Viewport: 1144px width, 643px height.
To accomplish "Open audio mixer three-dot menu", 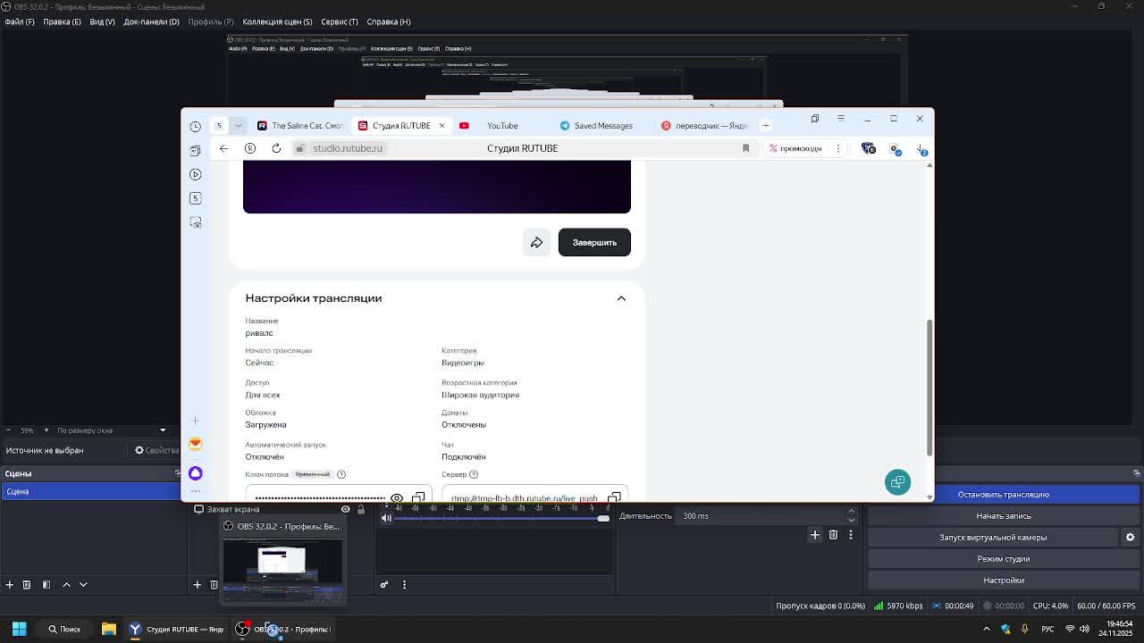I will click(x=404, y=585).
